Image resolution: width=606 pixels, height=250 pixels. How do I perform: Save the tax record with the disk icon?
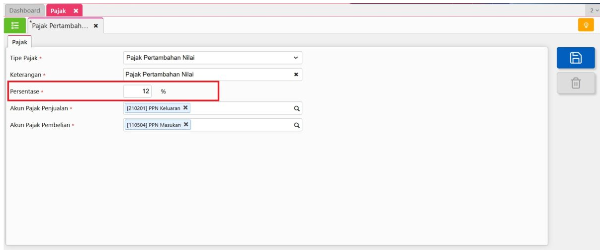click(576, 58)
